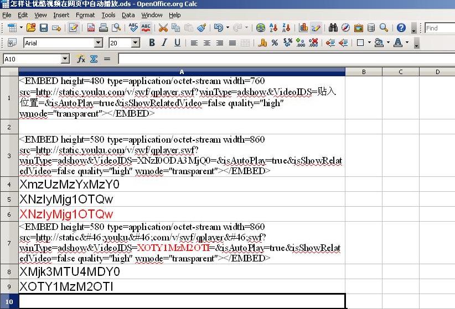455x309 pixels.
Task: Run the Spelling check icon
Action: [x=133, y=28]
